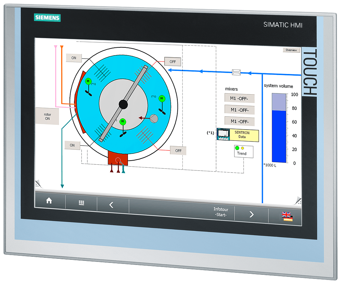Toggle the top-left ON switch

pyautogui.click(x=74, y=58)
